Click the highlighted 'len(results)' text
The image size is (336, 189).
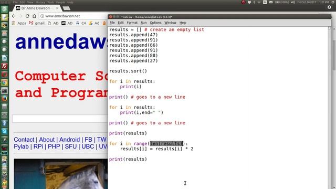pos(166,143)
